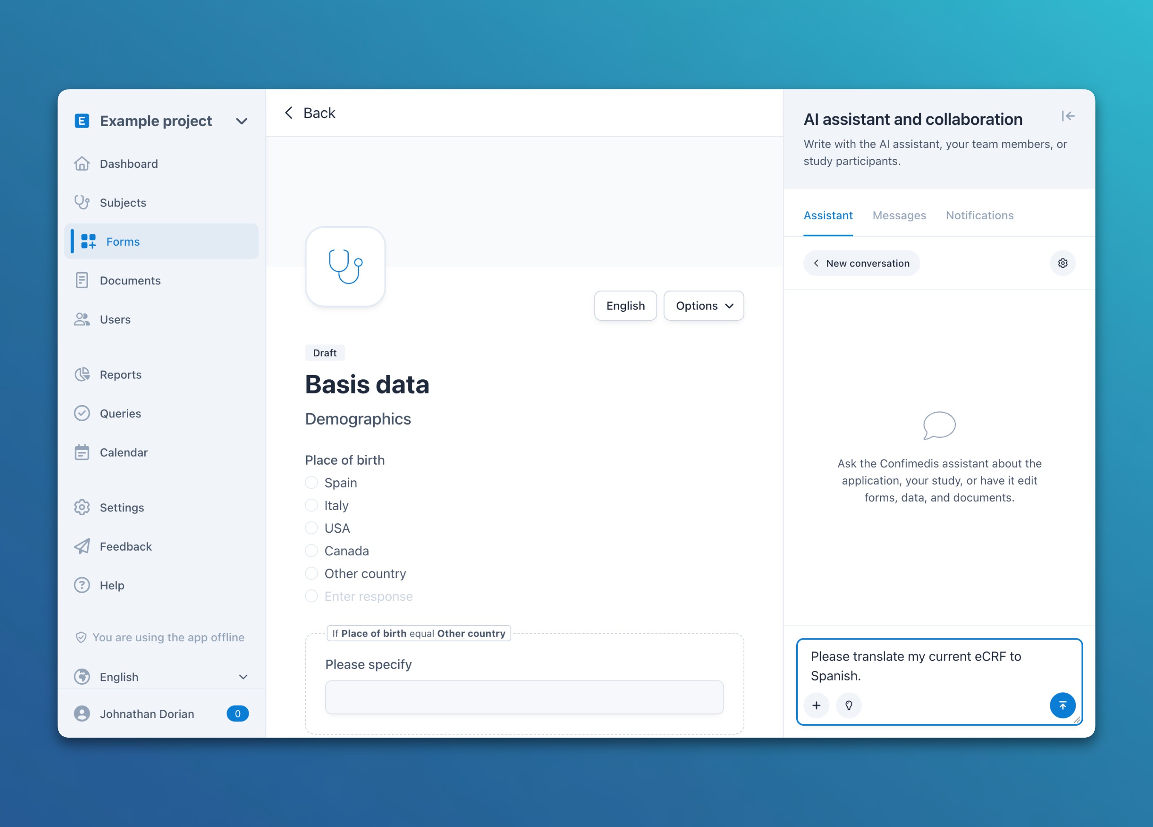The width and height of the screenshot is (1153, 827).
Task: Click the lightbulb suggestions icon
Action: (x=849, y=706)
